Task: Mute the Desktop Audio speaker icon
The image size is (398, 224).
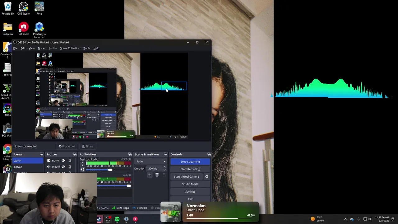Action: [82, 170]
